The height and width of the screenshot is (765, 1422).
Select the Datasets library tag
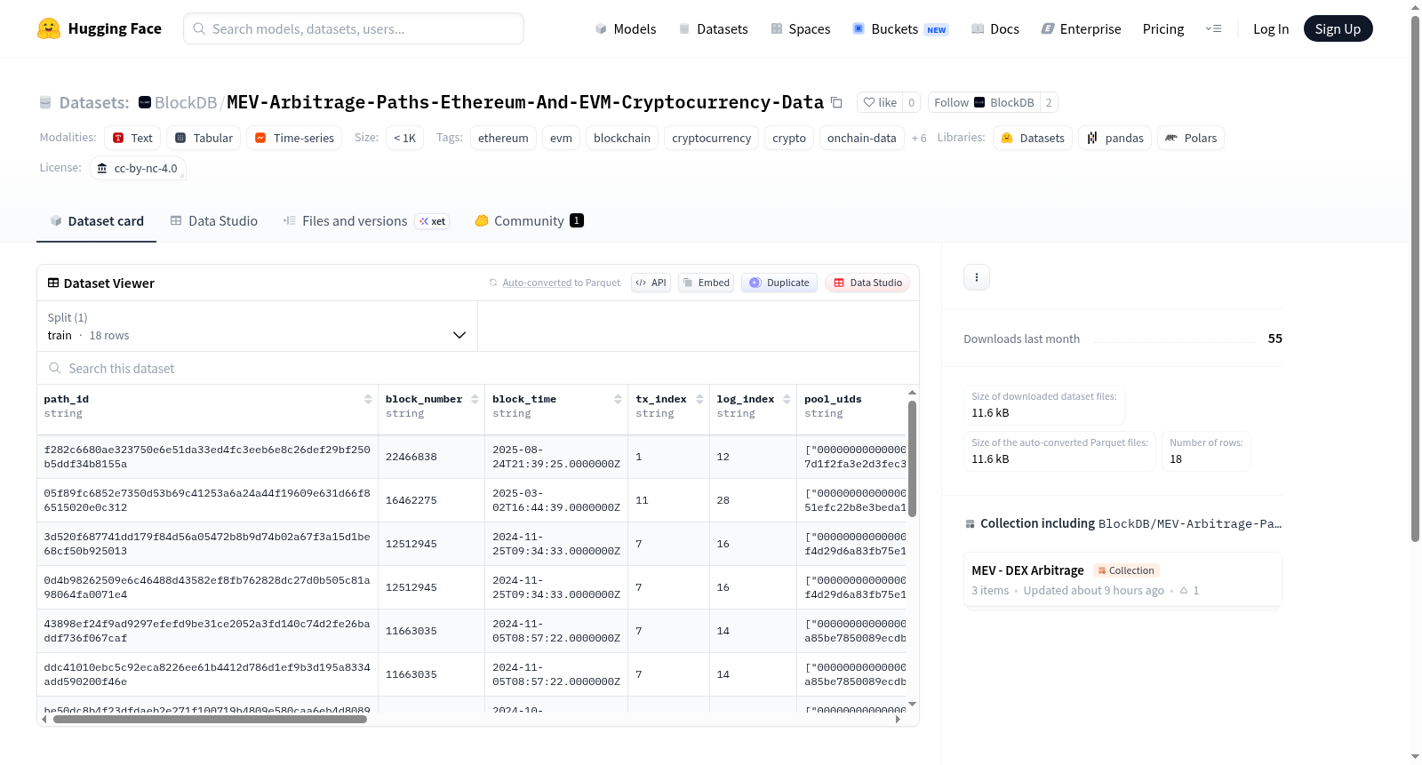pyautogui.click(x=1033, y=138)
